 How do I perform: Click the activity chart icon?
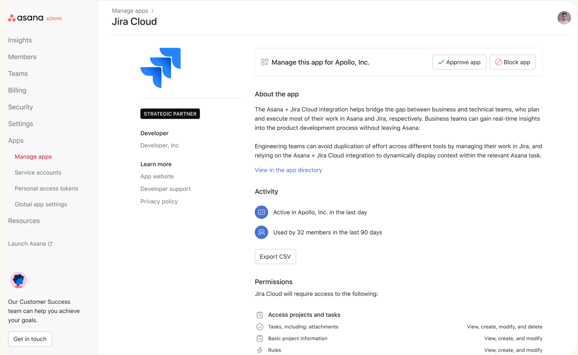[261, 212]
